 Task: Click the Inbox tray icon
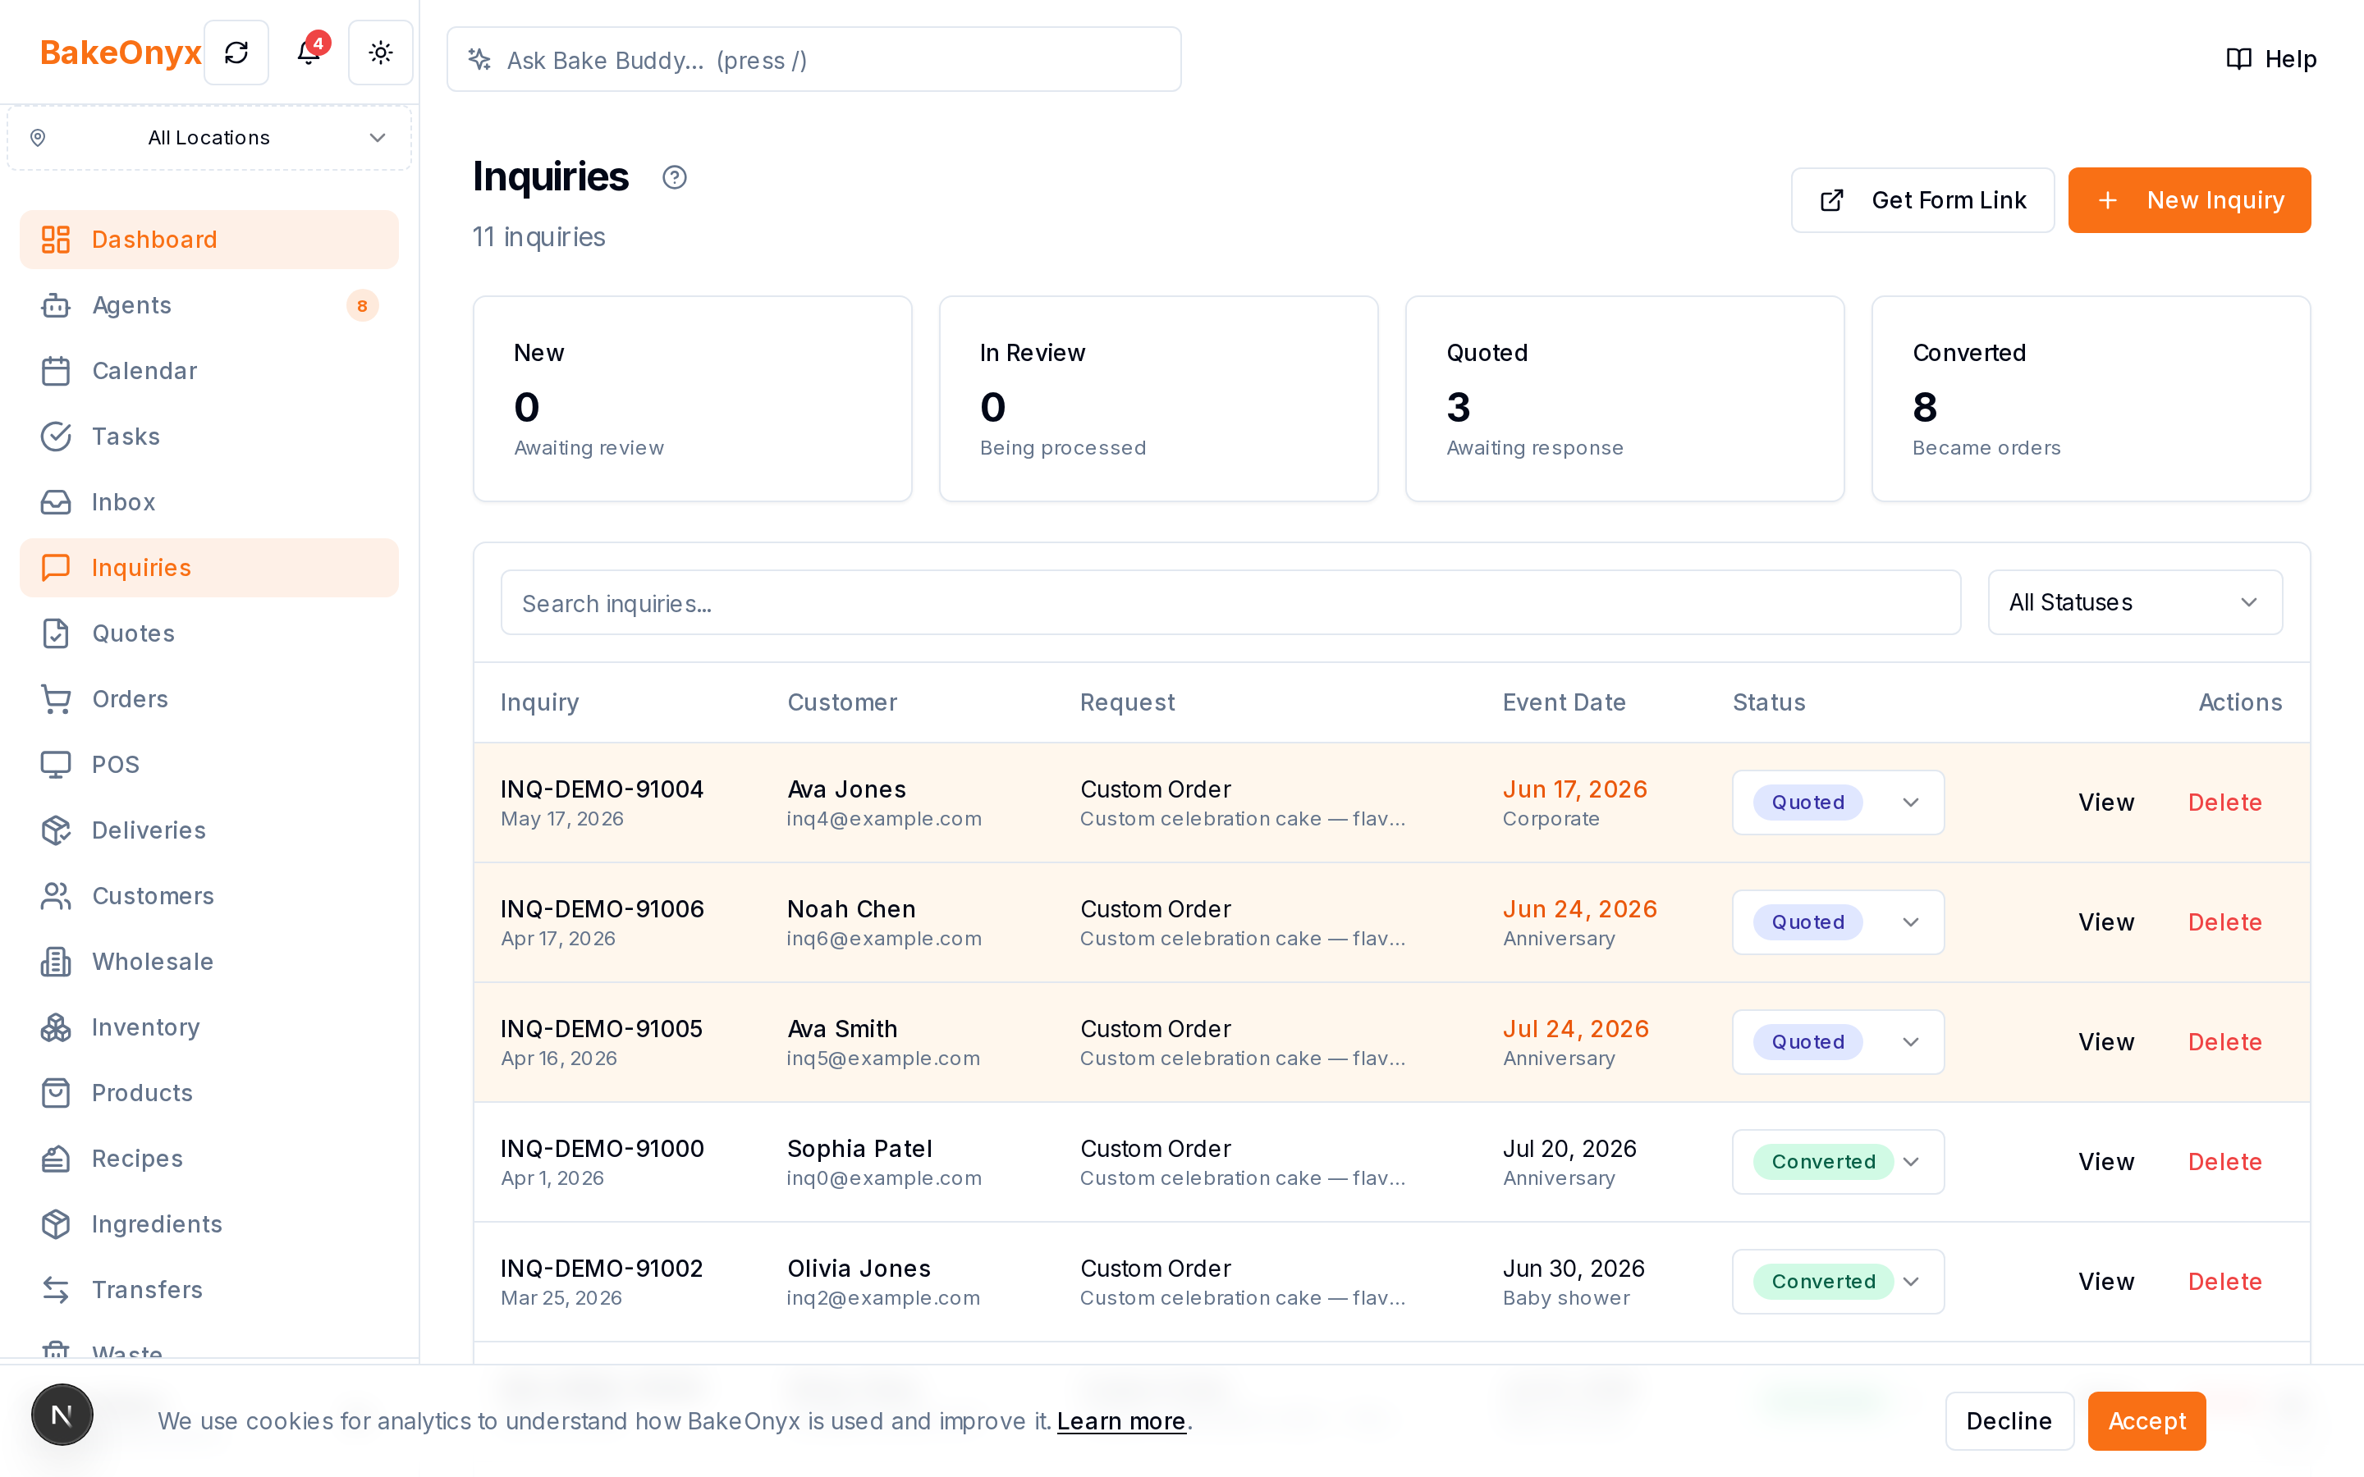(x=56, y=501)
